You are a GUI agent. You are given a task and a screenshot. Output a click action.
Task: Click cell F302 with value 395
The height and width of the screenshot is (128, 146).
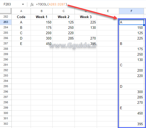click(131, 124)
